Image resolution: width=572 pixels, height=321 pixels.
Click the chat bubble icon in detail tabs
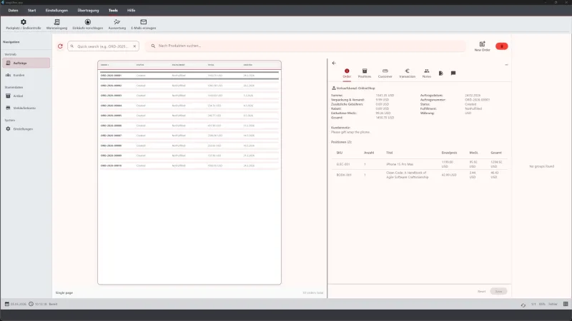pos(453,73)
